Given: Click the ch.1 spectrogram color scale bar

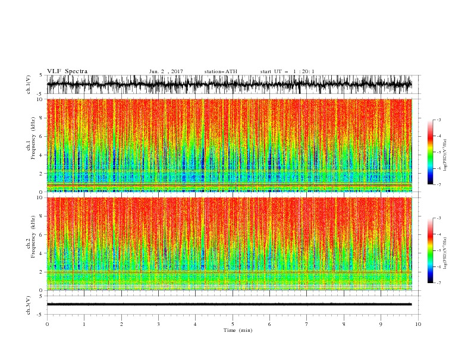Looking at the screenshot, I should (431, 152).
